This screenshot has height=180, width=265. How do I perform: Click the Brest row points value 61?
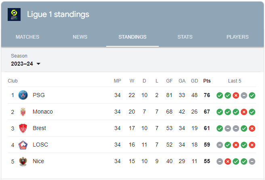click(x=207, y=128)
